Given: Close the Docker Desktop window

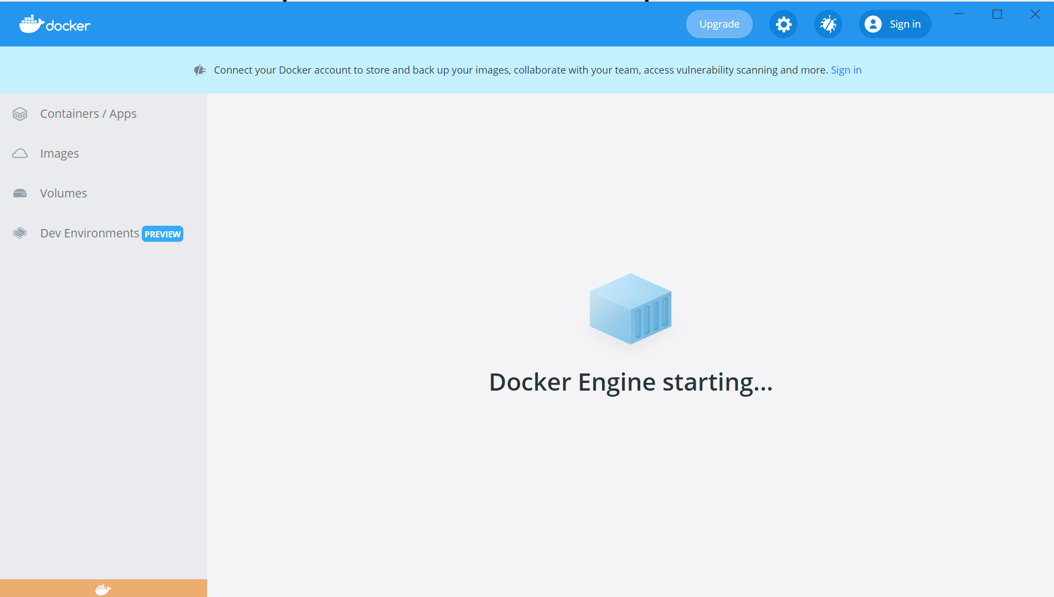Looking at the screenshot, I should (1035, 14).
